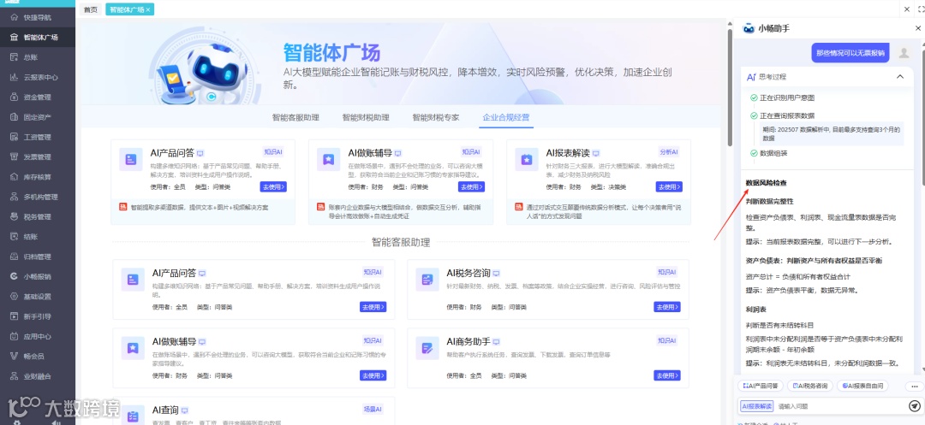
Task: Open 发票管理 in the sidebar
Action: coord(37,157)
